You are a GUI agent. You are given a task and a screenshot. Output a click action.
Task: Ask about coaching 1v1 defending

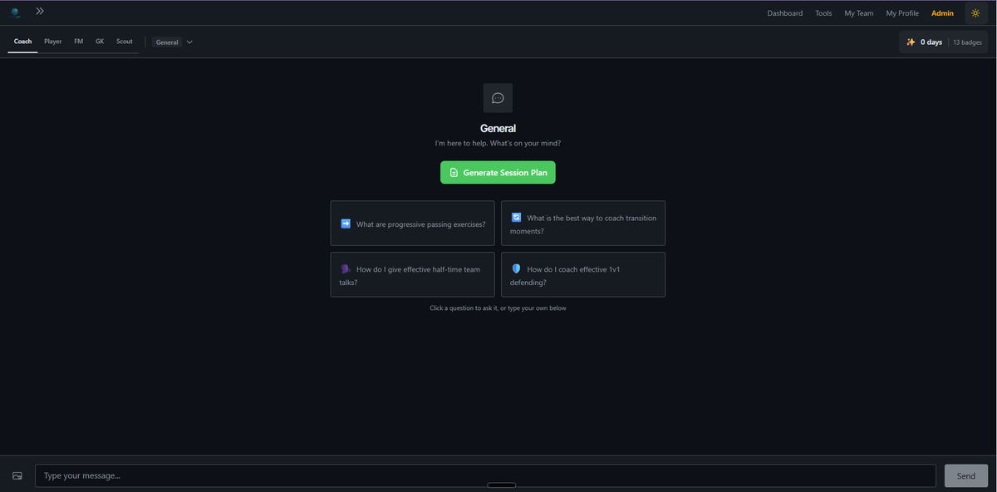point(583,274)
